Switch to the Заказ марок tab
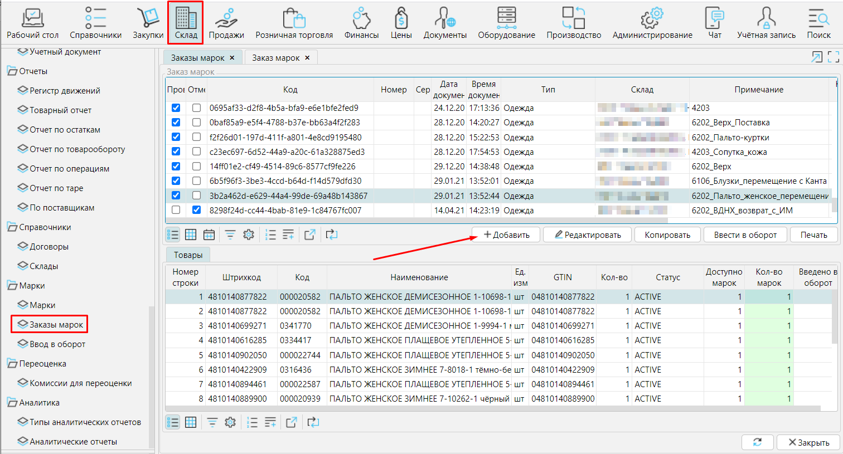Viewport: 843px width, 454px height. (276, 58)
